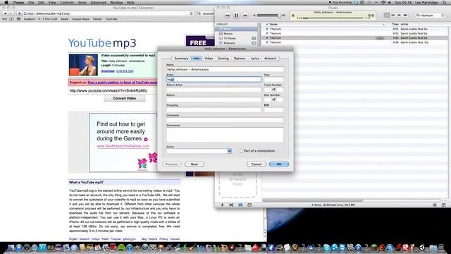Toggle shuffle in iTunes bottom bar
This screenshot has width=451, height=254.
click(x=231, y=205)
